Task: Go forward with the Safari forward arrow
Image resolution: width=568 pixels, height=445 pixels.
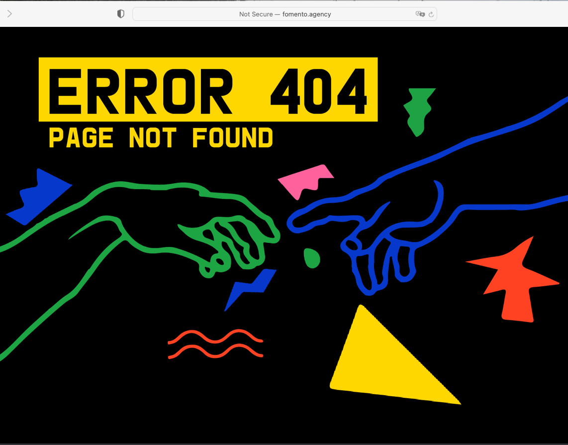Action: (10, 14)
